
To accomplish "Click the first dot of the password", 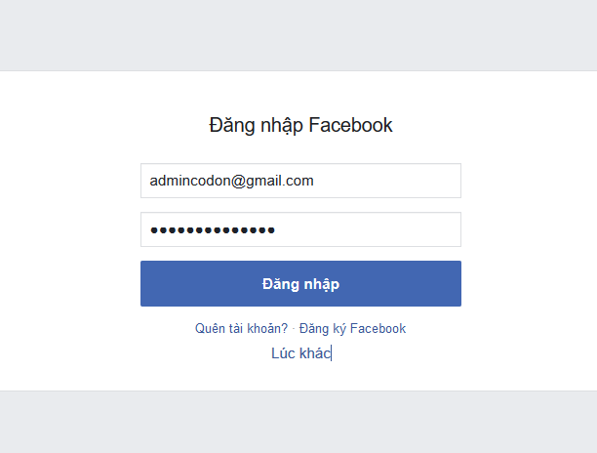I will pos(154,230).
